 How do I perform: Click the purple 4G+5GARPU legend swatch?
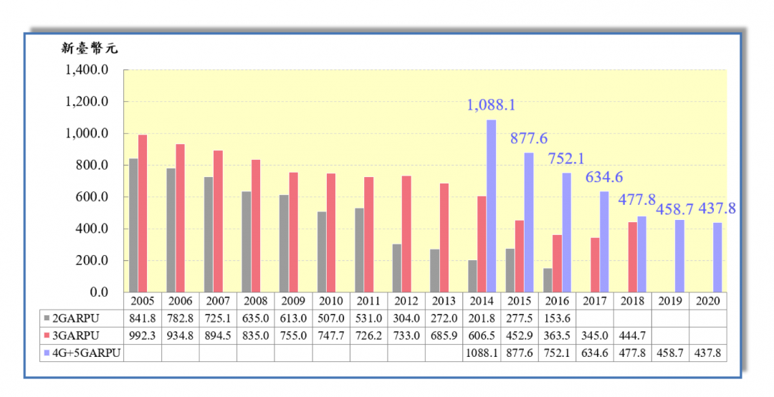[46, 353]
